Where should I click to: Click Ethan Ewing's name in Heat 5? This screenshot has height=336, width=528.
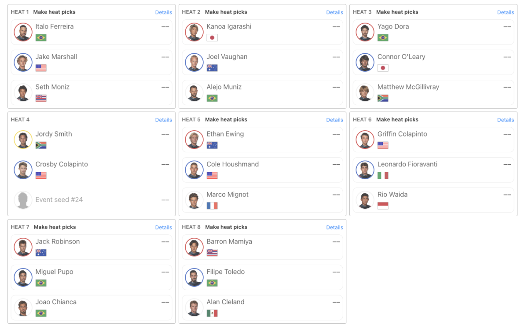pyautogui.click(x=225, y=134)
